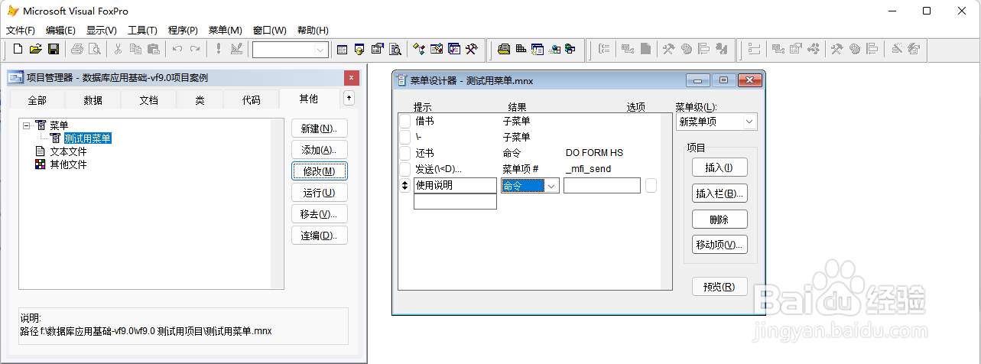Image resolution: width=981 pixels, height=364 pixels.
Task: Switch to the 文档 tab
Action: 149,100
